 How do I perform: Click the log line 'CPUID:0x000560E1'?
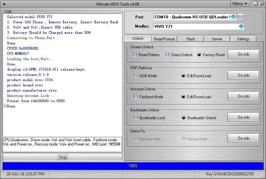[23, 49]
